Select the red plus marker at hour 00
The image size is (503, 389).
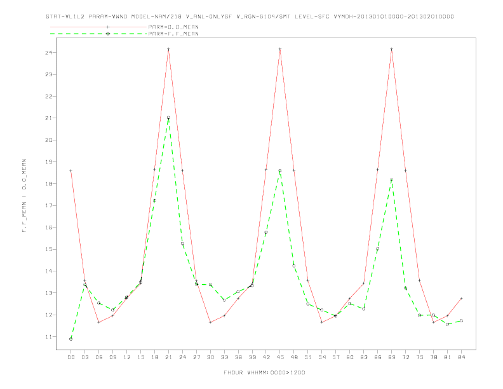tap(71, 171)
